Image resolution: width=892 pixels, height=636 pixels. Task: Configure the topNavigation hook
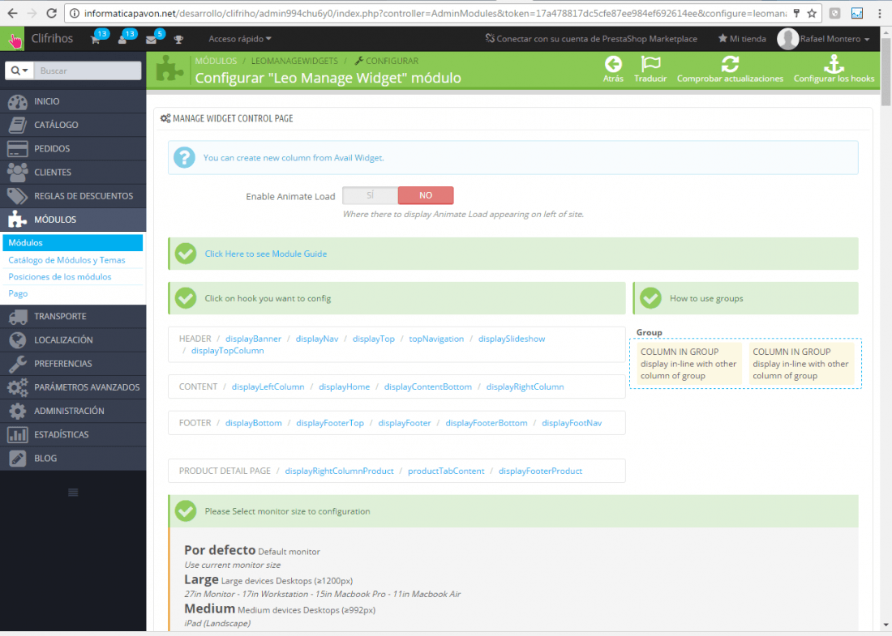(436, 339)
